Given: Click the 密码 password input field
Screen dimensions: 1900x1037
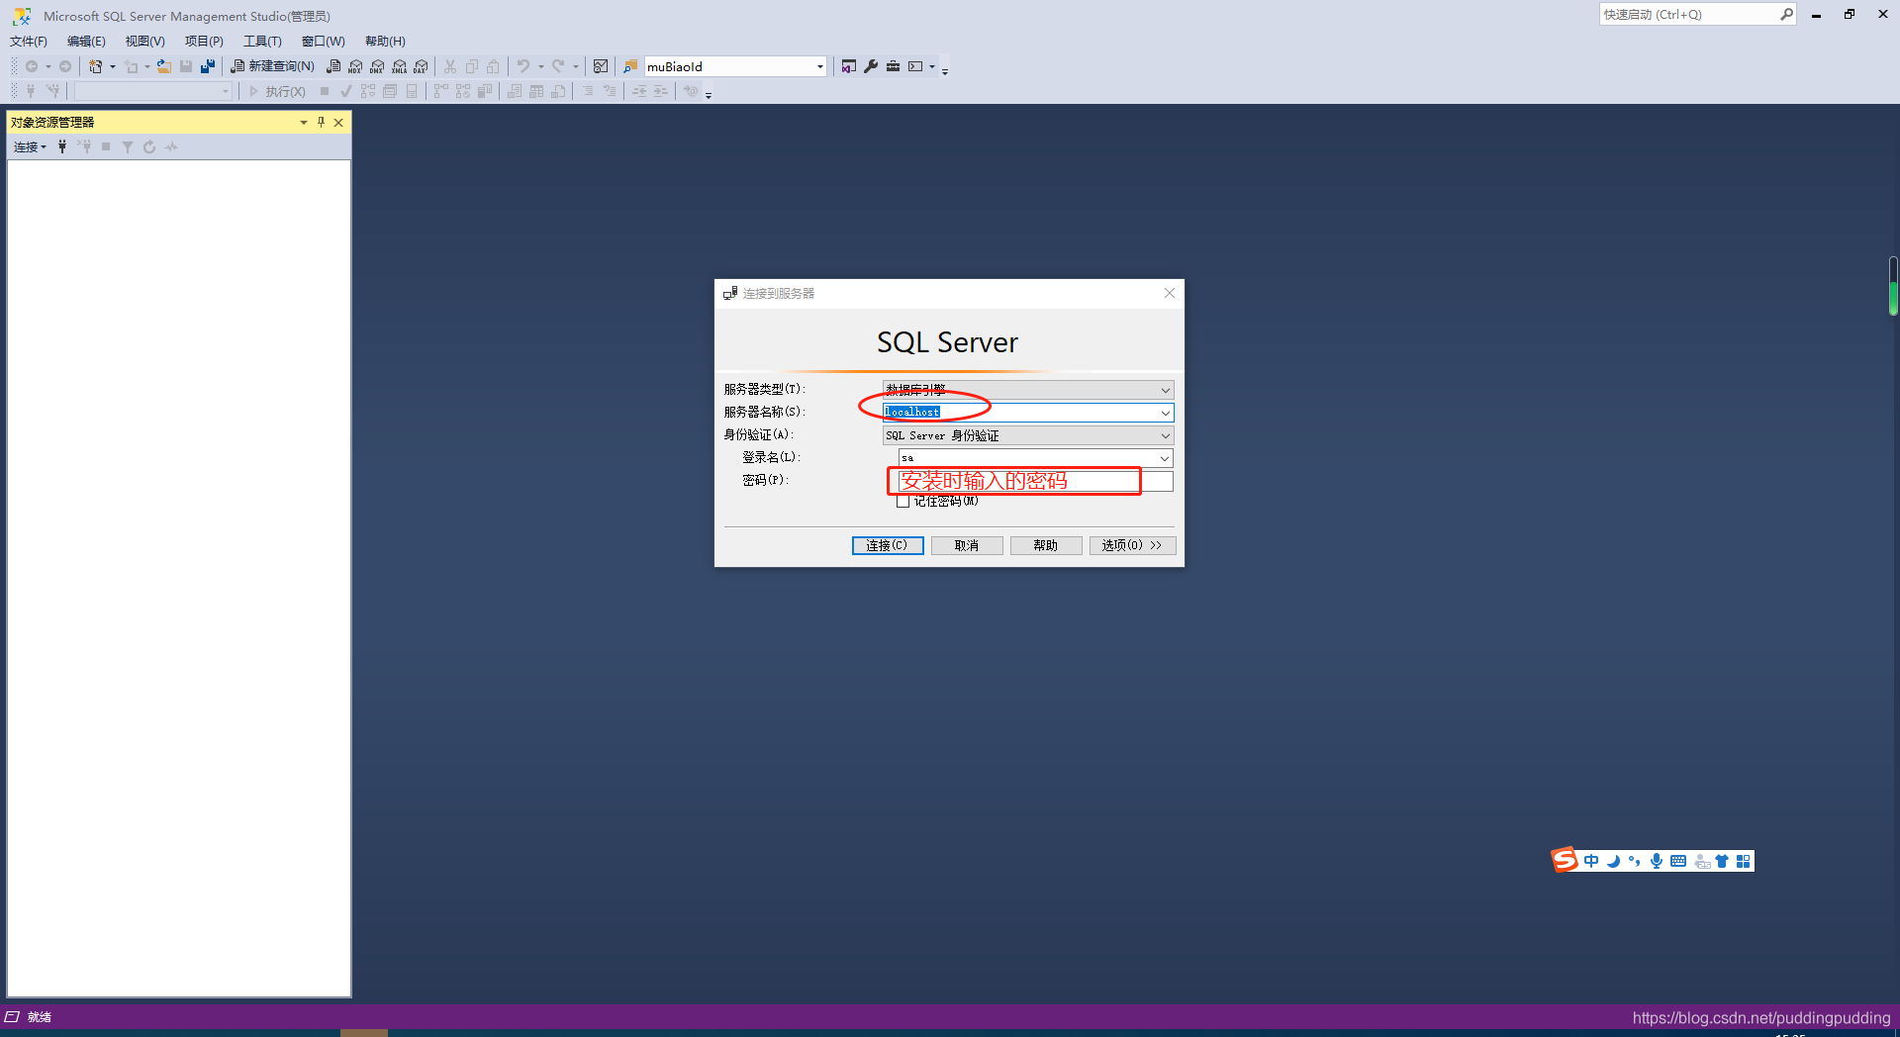Looking at the screenshot, I should pyautogui.click(x=1035, y=481).
